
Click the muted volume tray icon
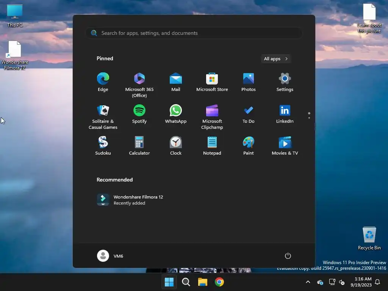coord(342,282)
